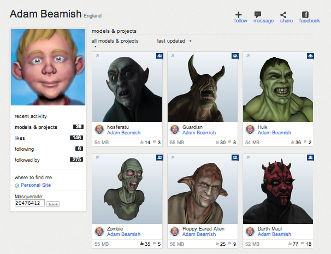This screenshot has height=254, width=331.
Task: Click the globe icon beside Personal Site
Action: [17, 186]
